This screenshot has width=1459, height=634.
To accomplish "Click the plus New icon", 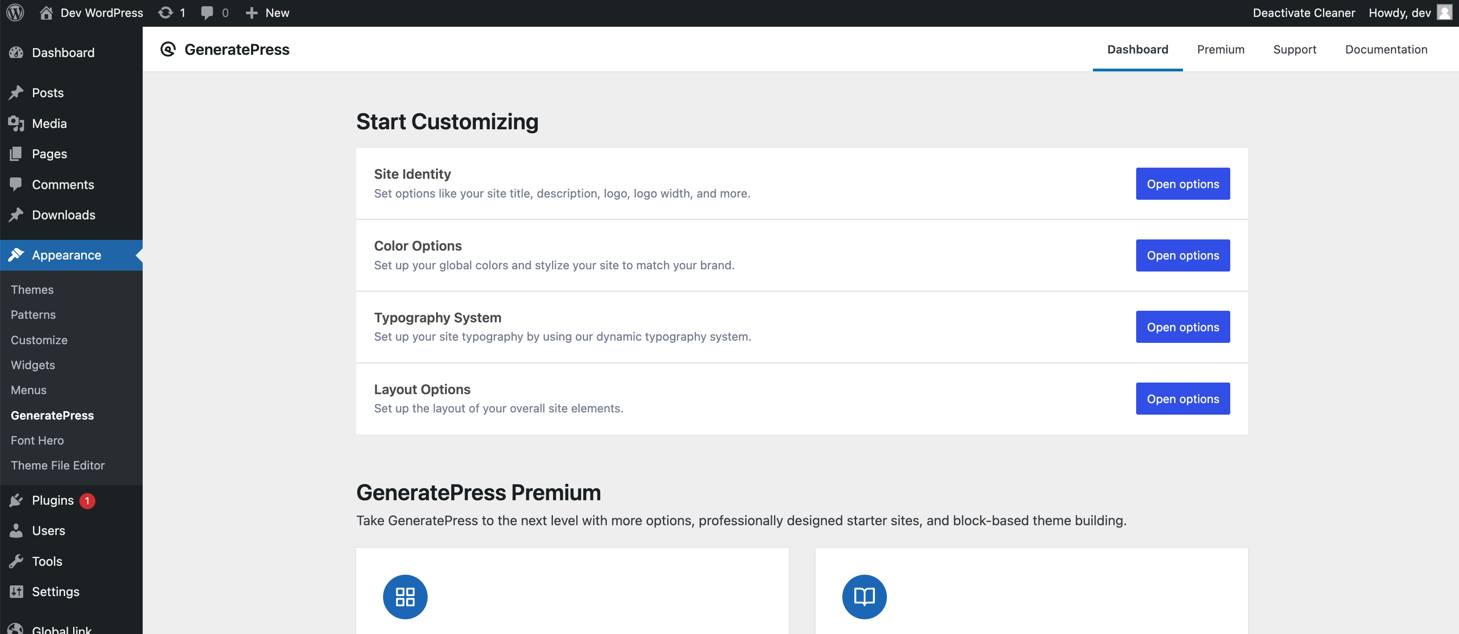I will click(x=251, y=13).
